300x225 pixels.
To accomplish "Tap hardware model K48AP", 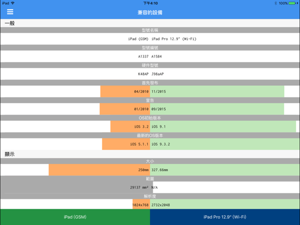I will tap(143, 74).
